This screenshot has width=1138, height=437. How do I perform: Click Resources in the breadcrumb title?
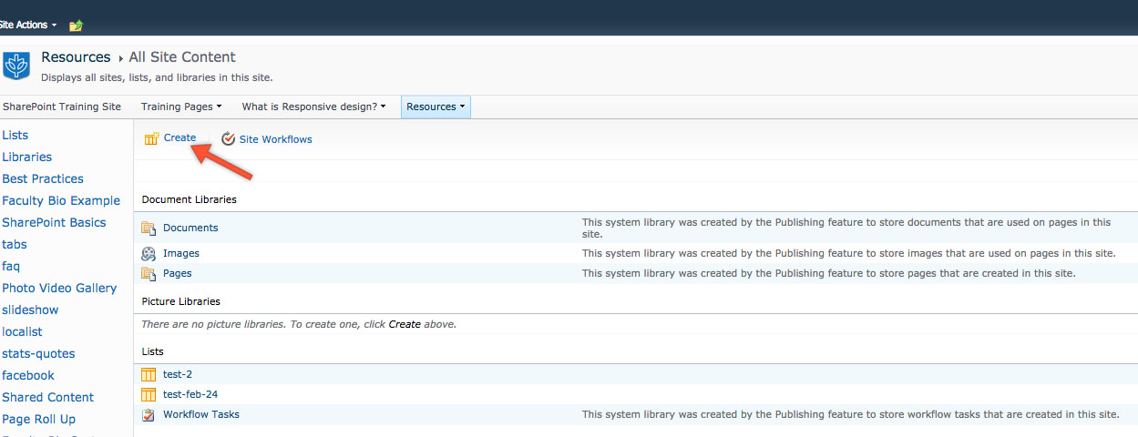tap(76, 57)
